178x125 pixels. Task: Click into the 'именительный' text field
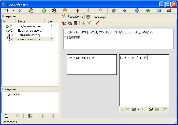pos(92,64)
